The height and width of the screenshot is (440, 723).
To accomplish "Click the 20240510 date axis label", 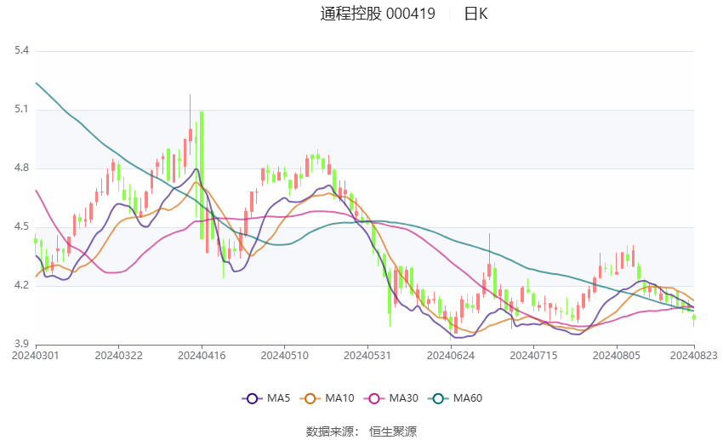I will 284,356.
